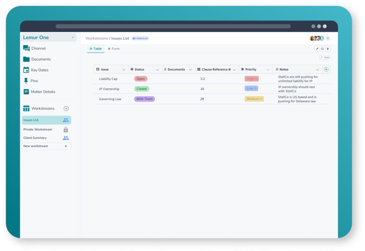Expand the Lemur One workspace dropdown
365x251 pixels.
point(73,37)
